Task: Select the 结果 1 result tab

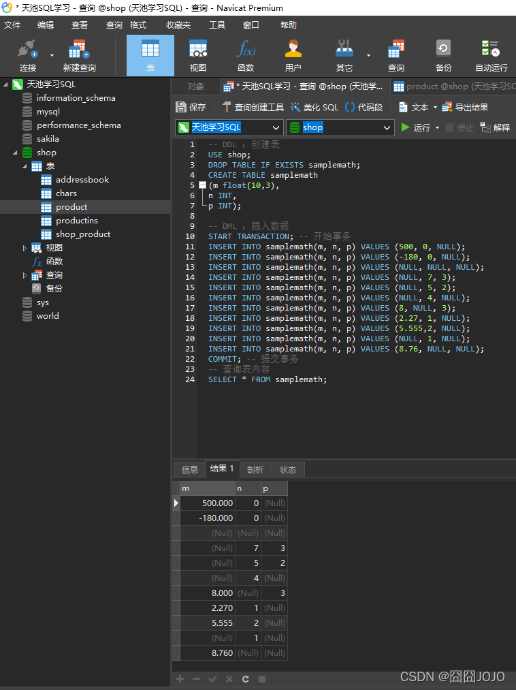Action: tap(222, 469)
